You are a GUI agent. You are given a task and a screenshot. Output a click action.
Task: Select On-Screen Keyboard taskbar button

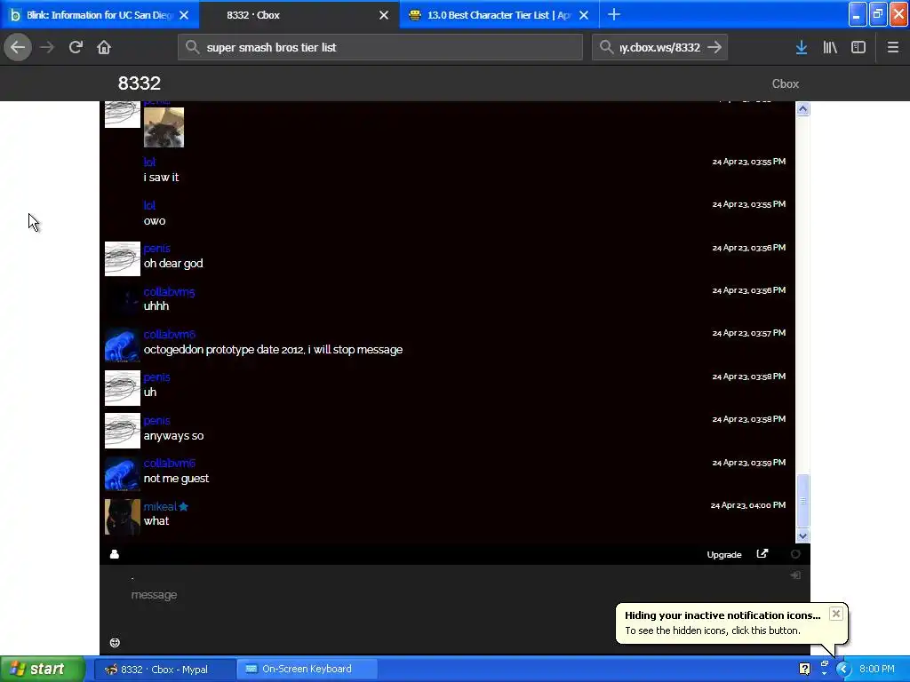click(307, 670)
